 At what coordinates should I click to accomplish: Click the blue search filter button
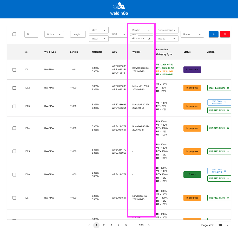(x=214, y=34)
